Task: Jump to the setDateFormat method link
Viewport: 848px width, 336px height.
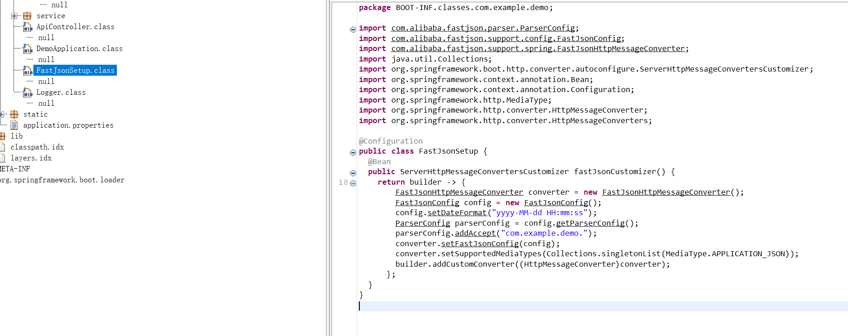Action: (x=457, y=213)
